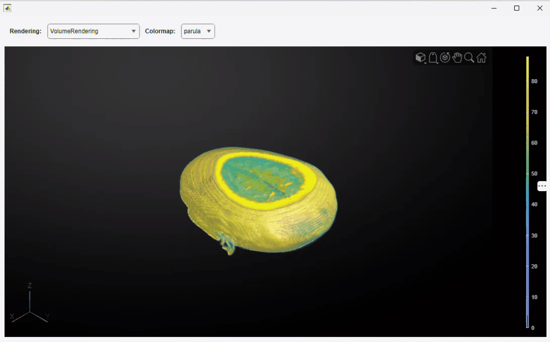The image size is (550, 342).
Task: Click the MATLAB icon in the title bar
Action: (7, 8)
